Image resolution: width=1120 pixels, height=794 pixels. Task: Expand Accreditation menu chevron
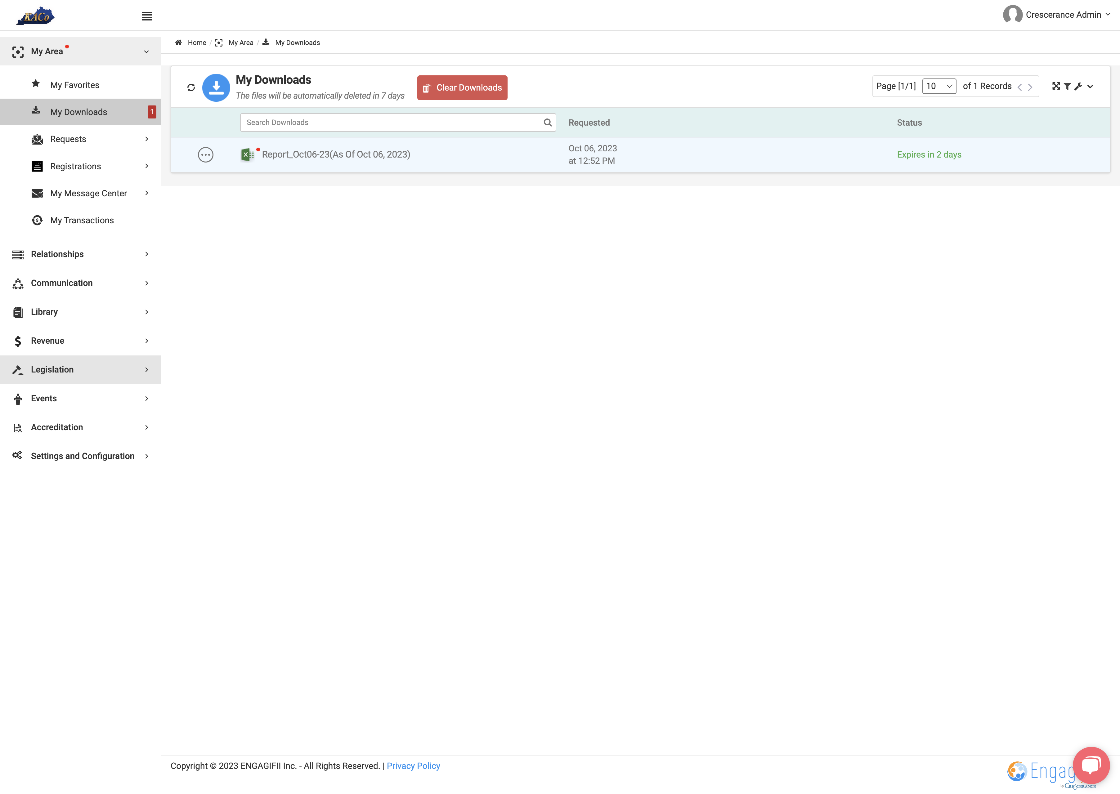click(x=146, y=427)
